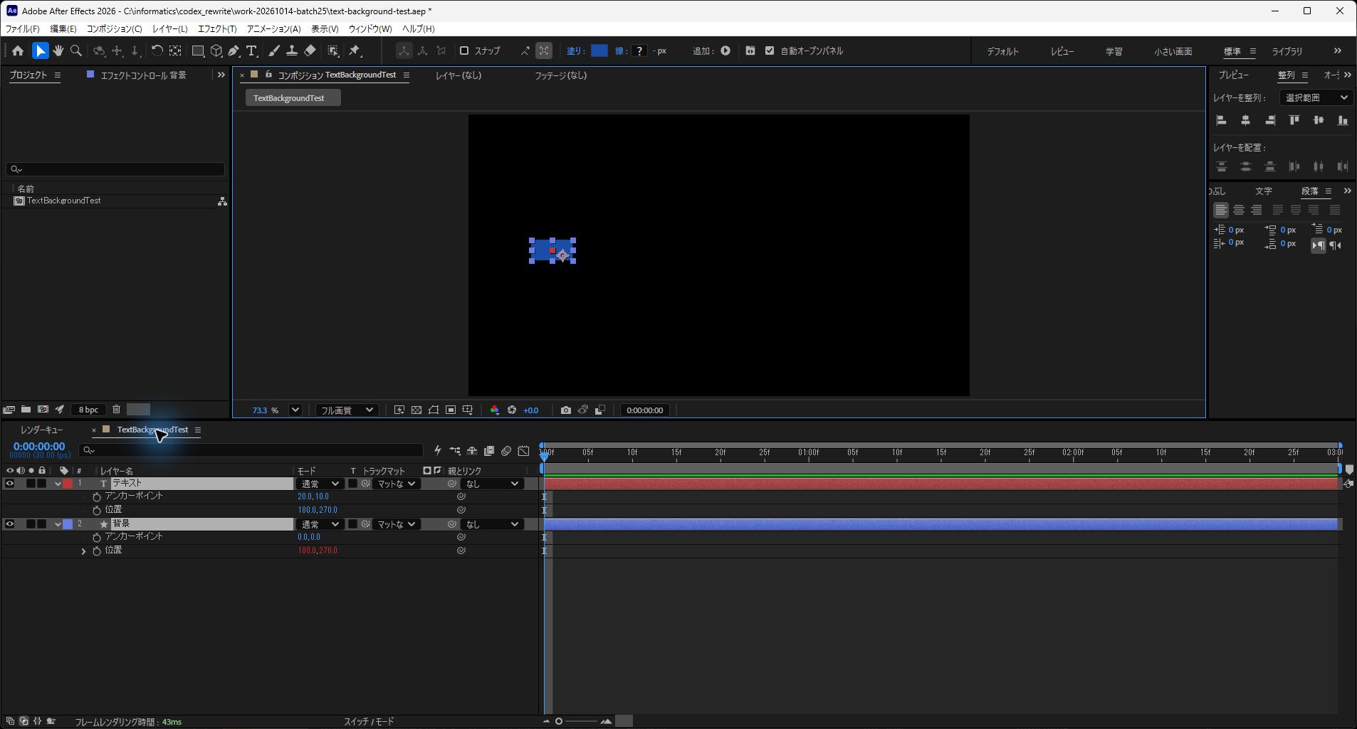Hide the テキスト layer eye icon

point(10,484)
